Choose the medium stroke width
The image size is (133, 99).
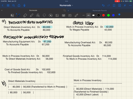pyautogui.click(x=88, y=15)
